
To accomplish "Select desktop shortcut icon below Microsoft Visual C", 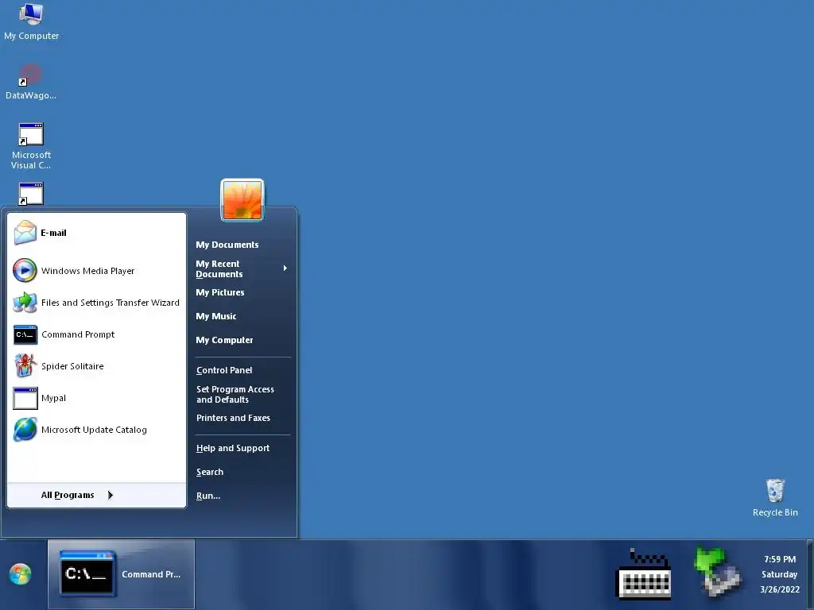I will click(x=31, y=194).
